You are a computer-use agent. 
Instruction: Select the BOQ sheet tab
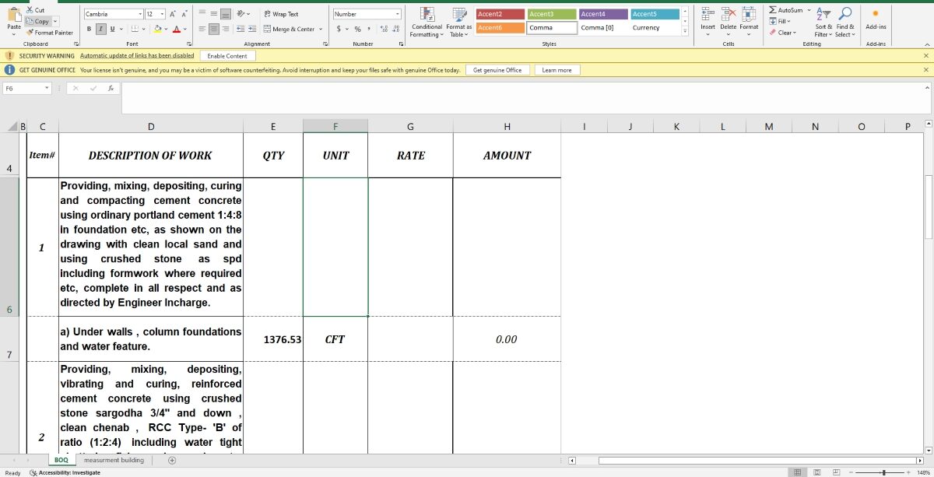pos(61,460)
